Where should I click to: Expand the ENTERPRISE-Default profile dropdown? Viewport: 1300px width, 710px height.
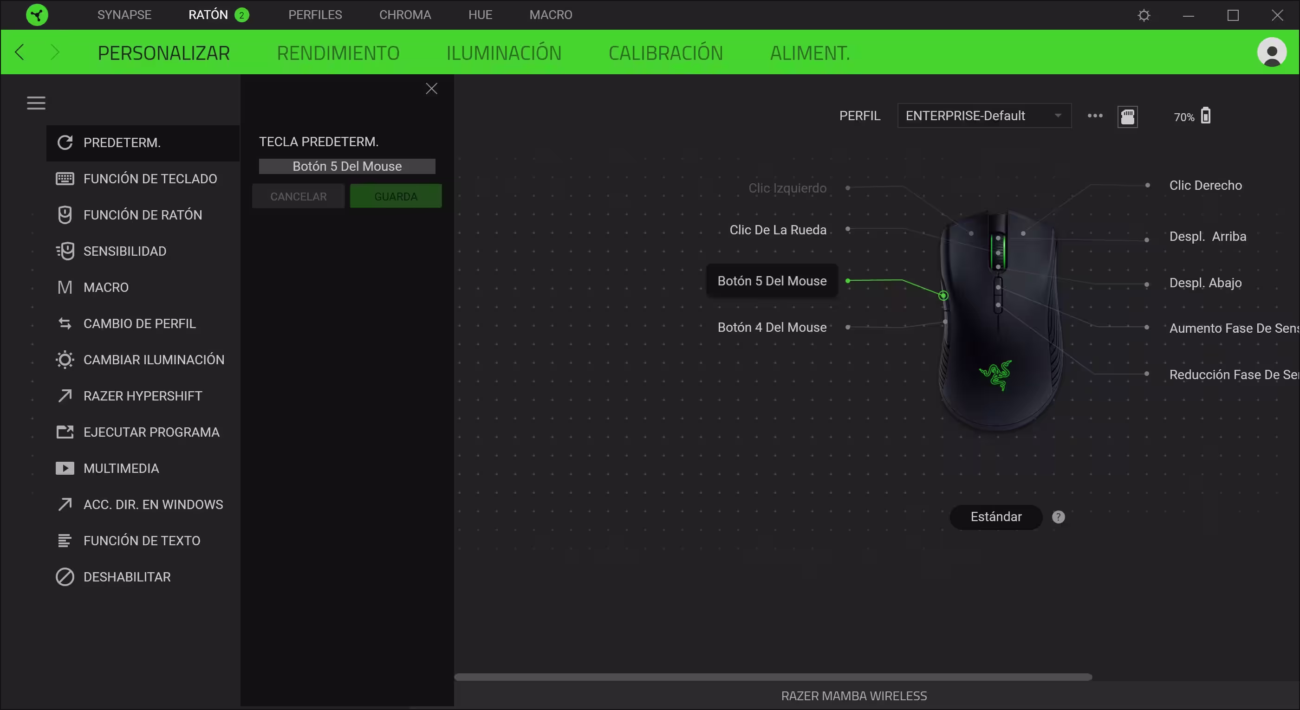click(984, 116)
